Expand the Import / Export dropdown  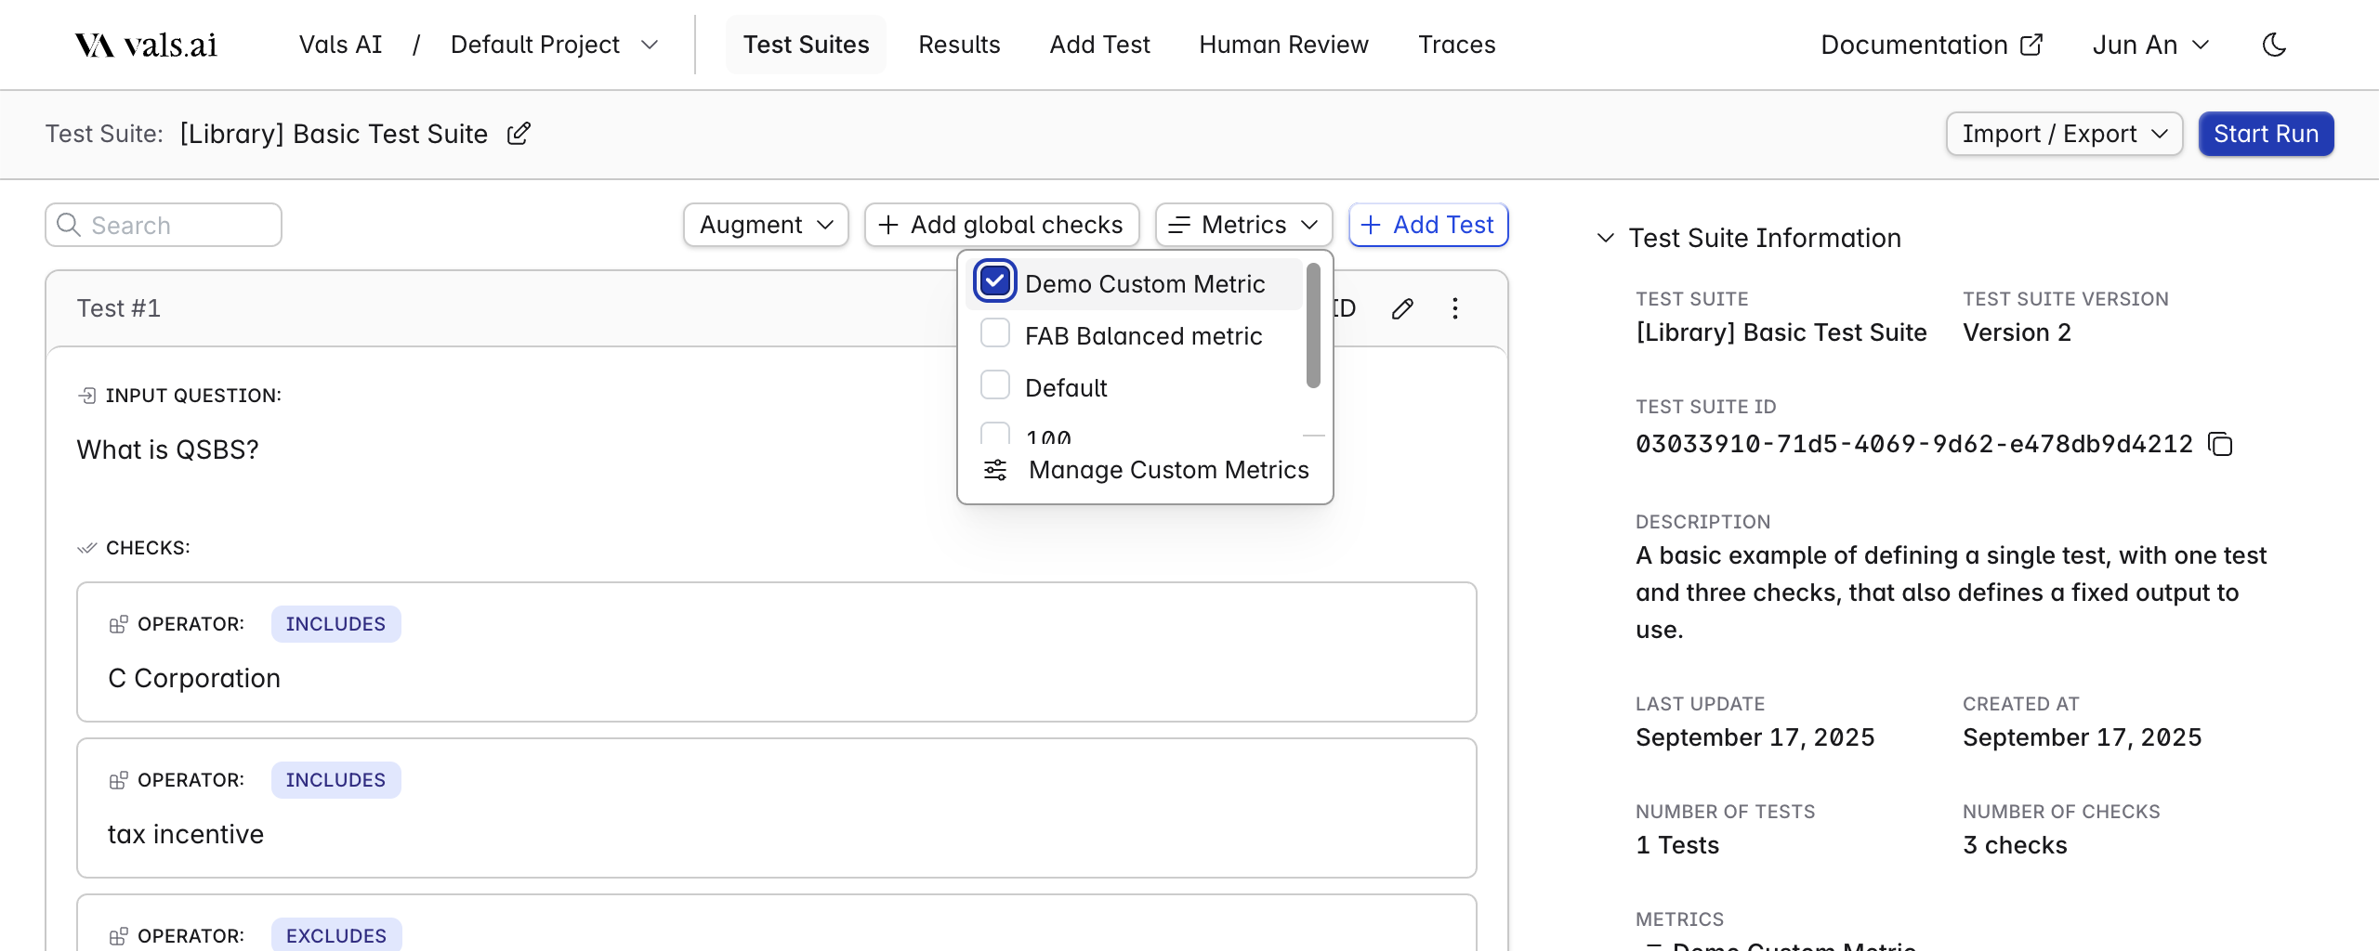2064,134
